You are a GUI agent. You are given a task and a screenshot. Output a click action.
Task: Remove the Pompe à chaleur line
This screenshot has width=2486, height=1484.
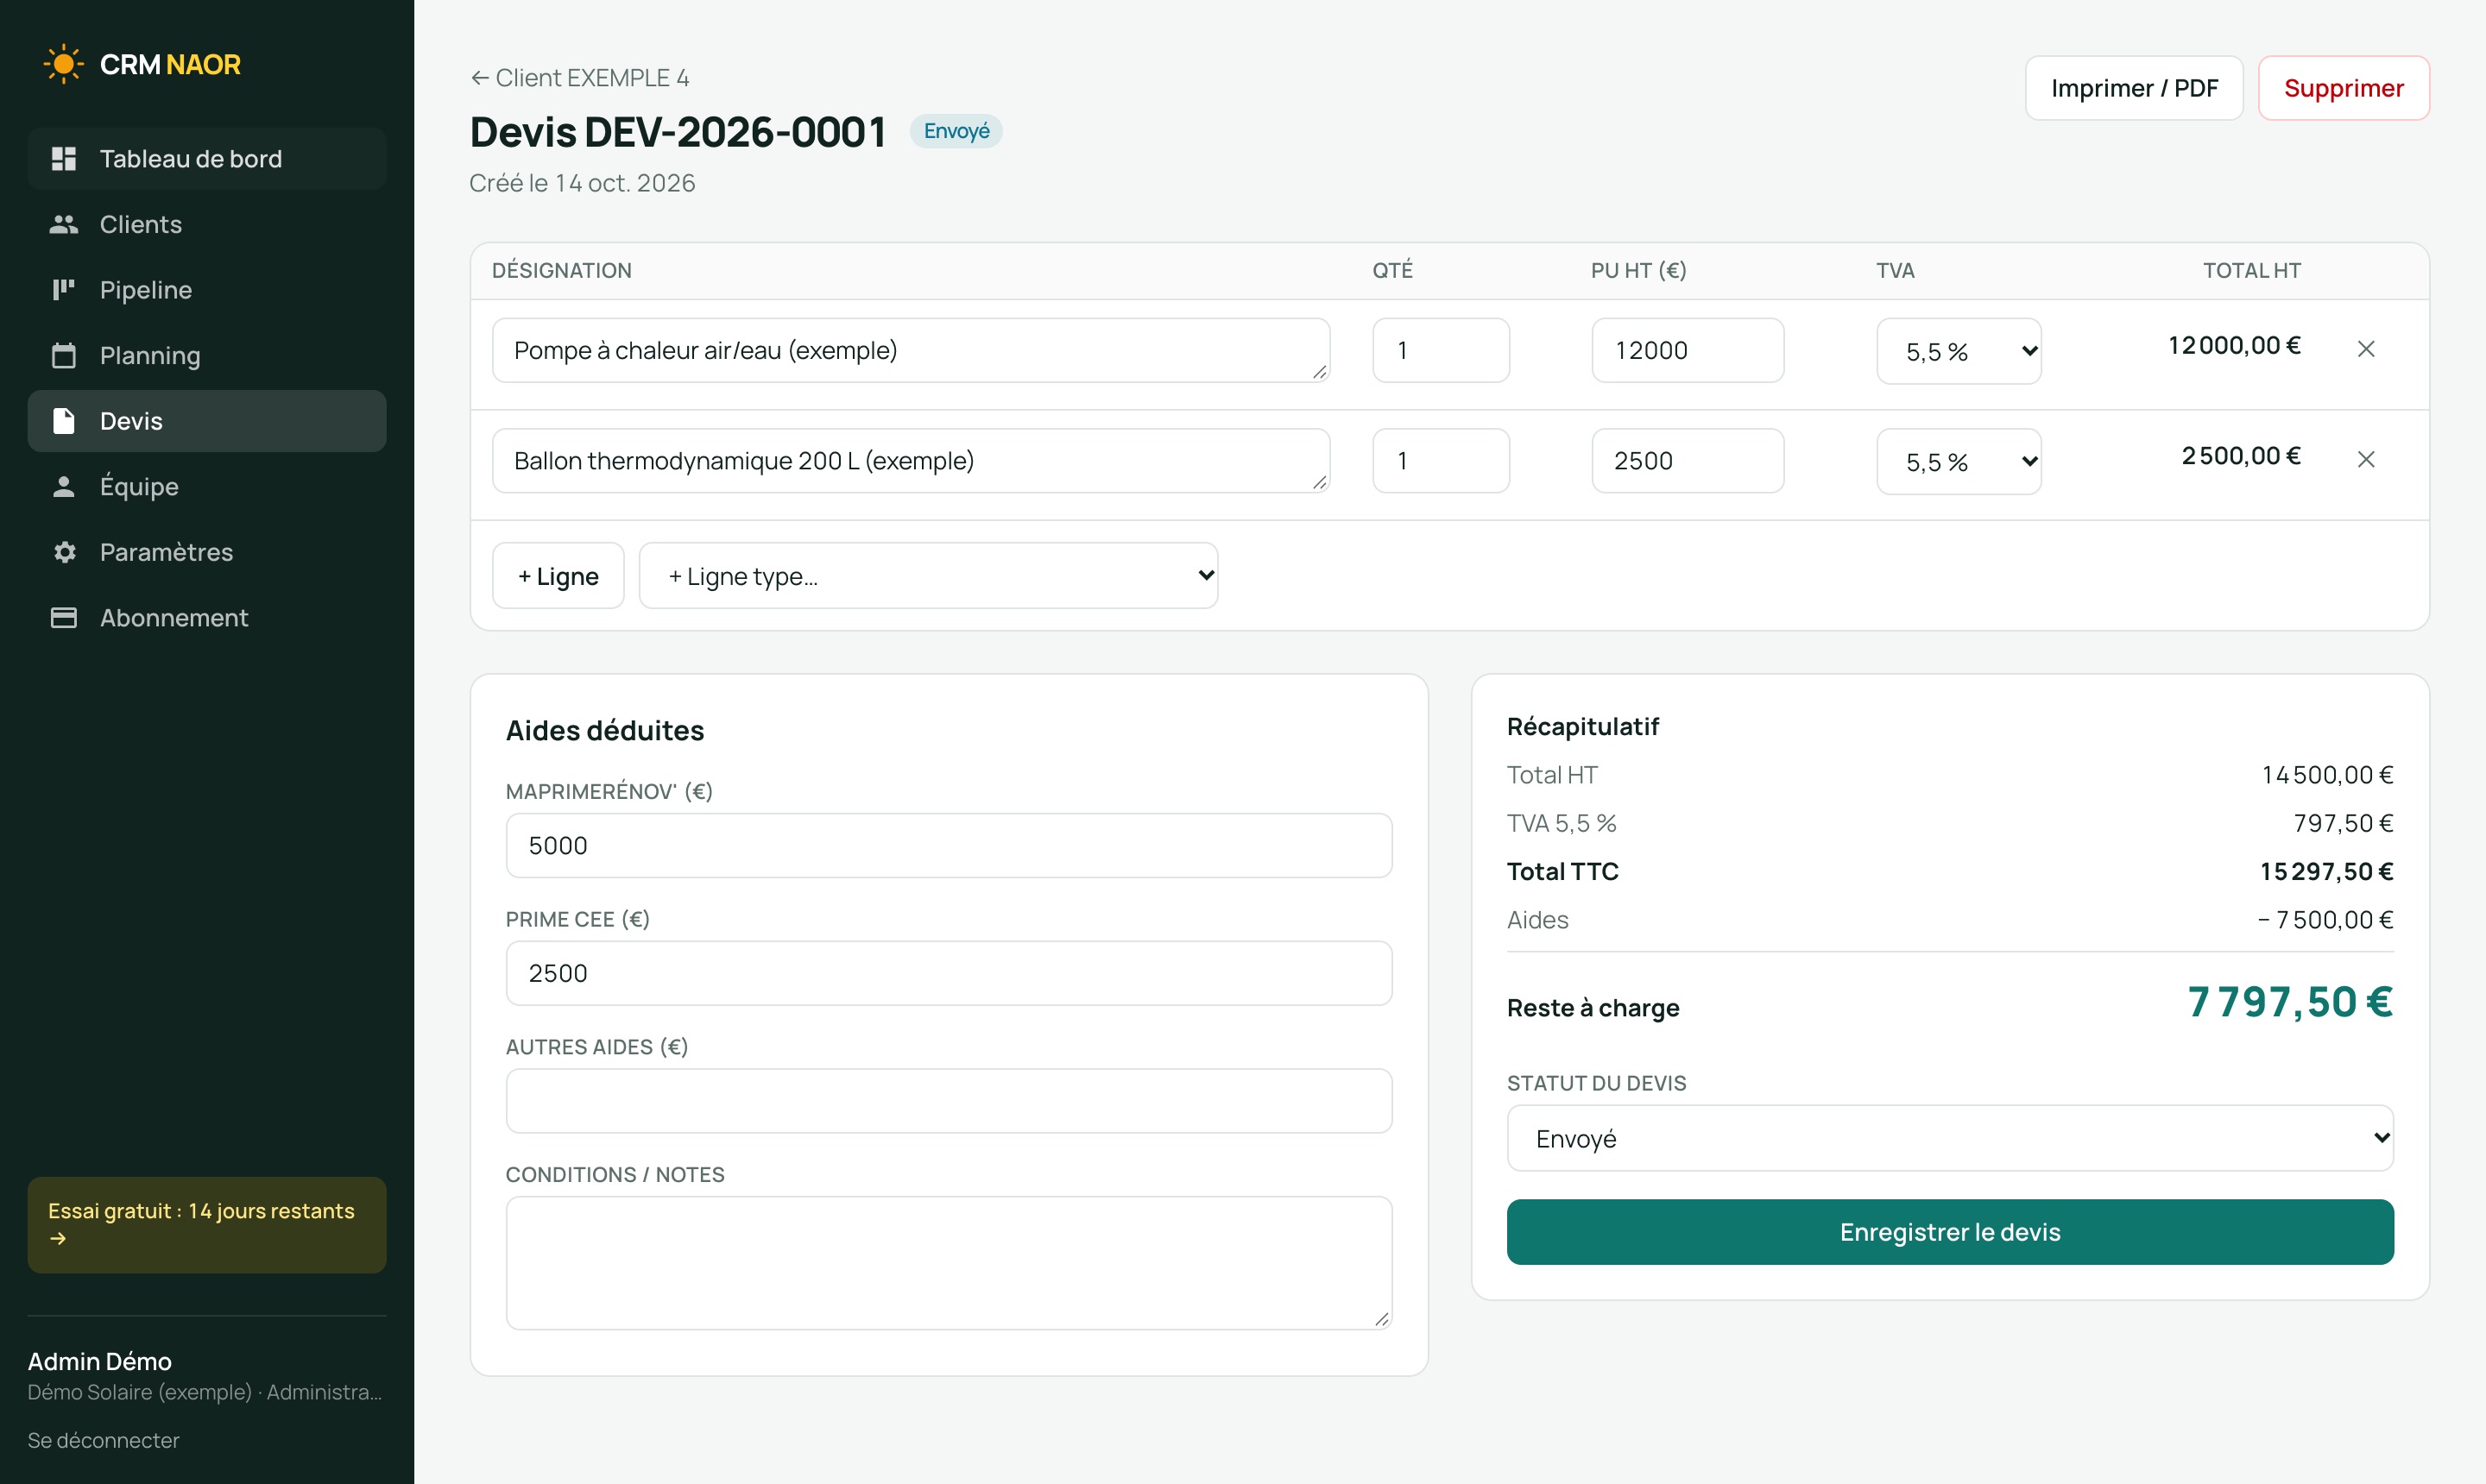point(2366,349)
